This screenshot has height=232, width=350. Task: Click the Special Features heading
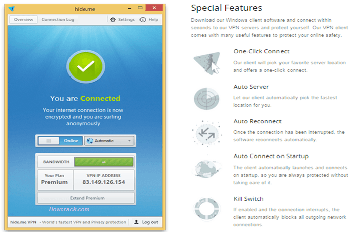pyautogui.click(x=227, y=8)
